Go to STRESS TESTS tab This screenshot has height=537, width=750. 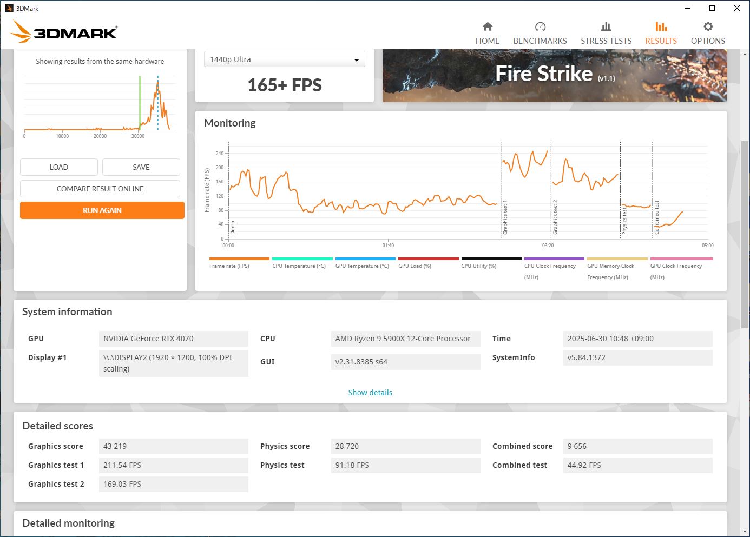pos(606,34)
